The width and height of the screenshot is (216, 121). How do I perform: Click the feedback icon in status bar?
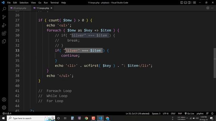(207, 114)
